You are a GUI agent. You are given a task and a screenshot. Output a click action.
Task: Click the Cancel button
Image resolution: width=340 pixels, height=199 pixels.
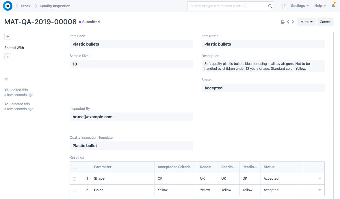pyautogui.click(x=325, y=22)
